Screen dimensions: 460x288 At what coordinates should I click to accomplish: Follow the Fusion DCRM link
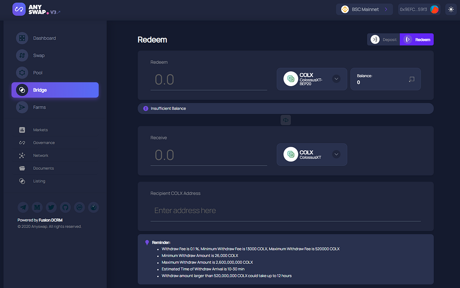[x=50, y=220]
